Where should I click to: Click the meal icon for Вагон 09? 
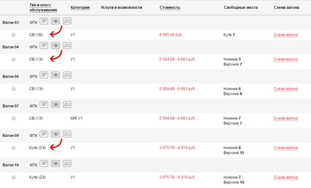[x=55, y=134]
